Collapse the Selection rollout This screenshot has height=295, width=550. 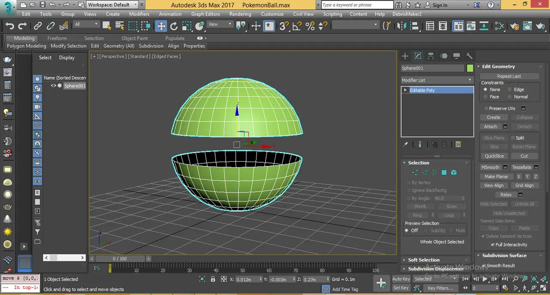pyautogui.click(x=404, y=163)
